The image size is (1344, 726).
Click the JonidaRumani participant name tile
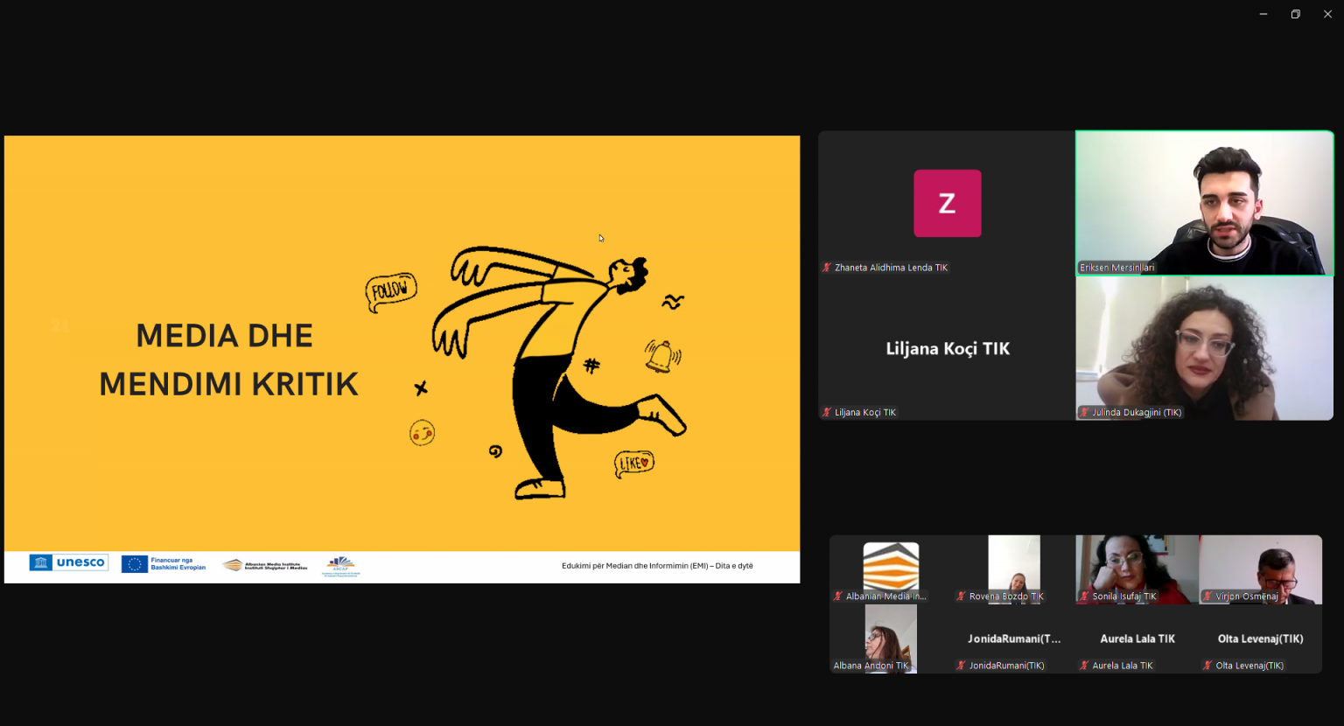pyautogui.click(x=1013, y=639)
